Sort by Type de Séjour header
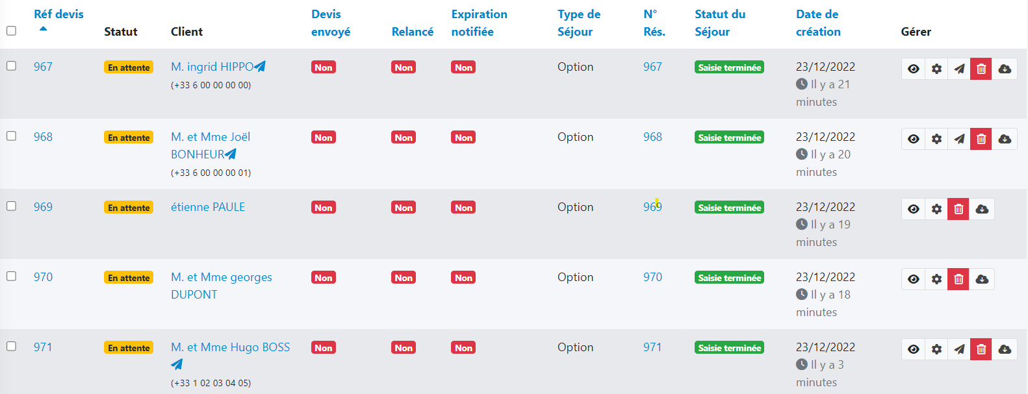1028x394 pixels. pos(578,23)
